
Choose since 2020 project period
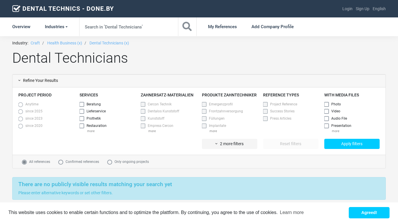click(x=21, y=126)
